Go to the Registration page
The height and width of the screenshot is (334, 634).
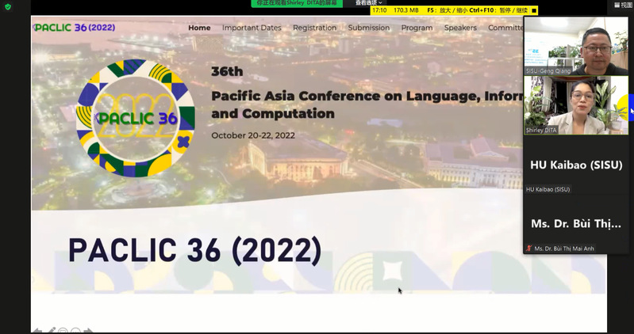point(314,28)
